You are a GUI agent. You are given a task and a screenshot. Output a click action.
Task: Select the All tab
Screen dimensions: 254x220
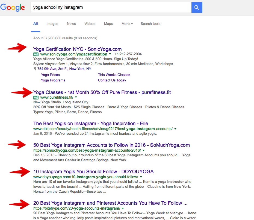[x=36, y=24]
